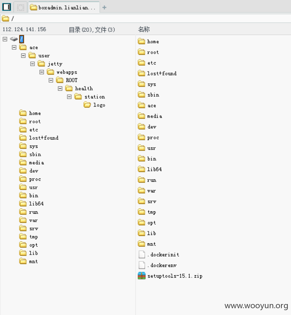The height and width of the screenshot is (315, 291).
Task: Click sys folder icon in left tree
Action: click(23, 146)
